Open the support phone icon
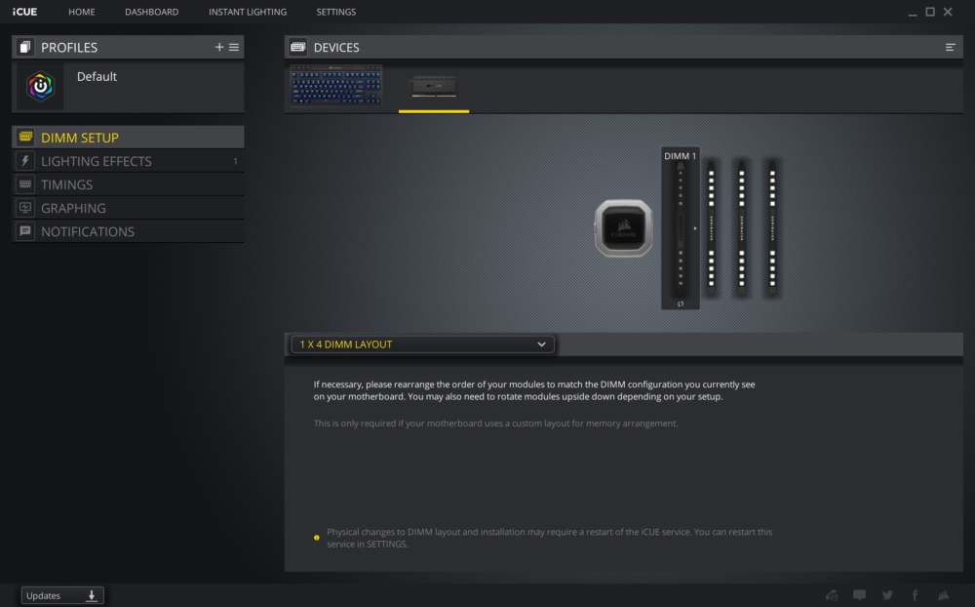This screenshot has height=607, width=975. [x=832, y=595]
